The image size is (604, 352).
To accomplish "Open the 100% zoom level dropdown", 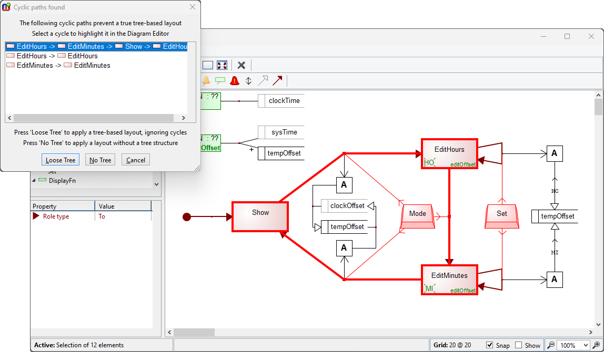I will coord(586,345).
